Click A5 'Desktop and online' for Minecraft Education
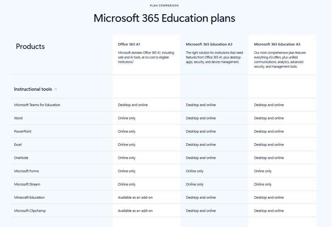 pos(269,197)
